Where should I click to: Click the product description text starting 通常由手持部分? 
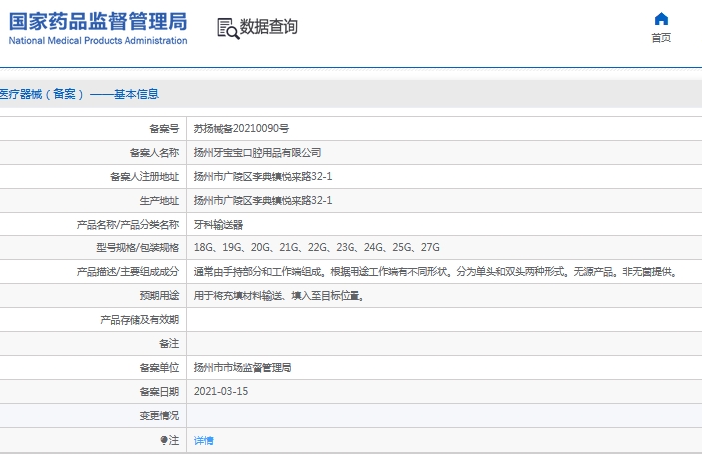pyautogui.click(x=436, y=272)
